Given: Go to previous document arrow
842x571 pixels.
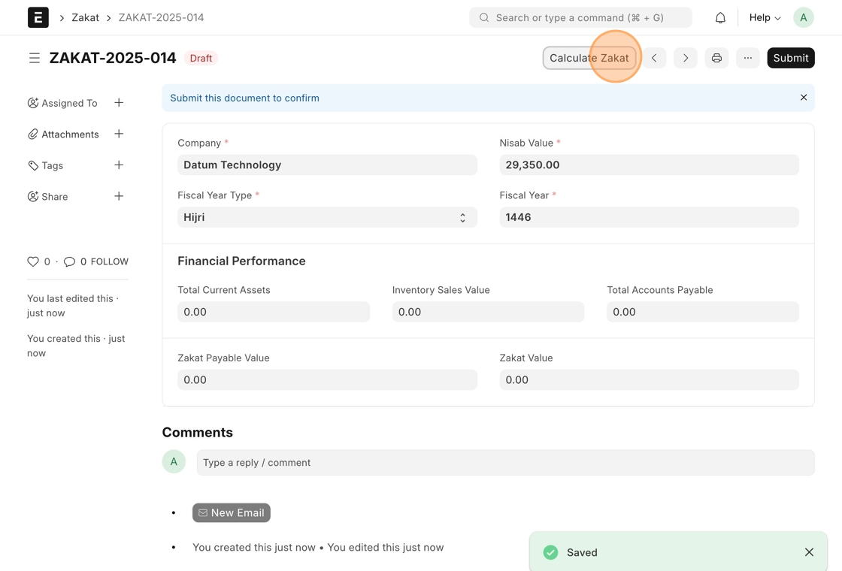Looking at the screenshot, I should [654, 58].
